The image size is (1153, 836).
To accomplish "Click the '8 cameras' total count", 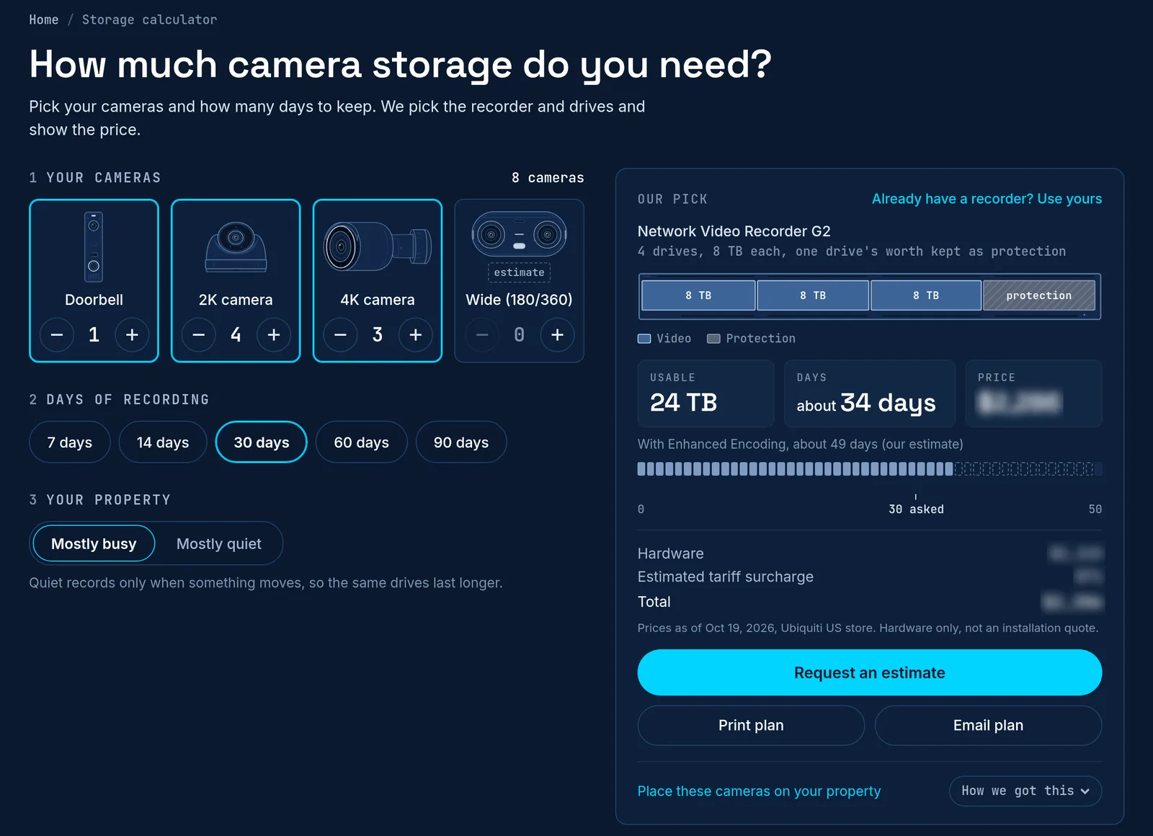I will [x=548, y=177].
